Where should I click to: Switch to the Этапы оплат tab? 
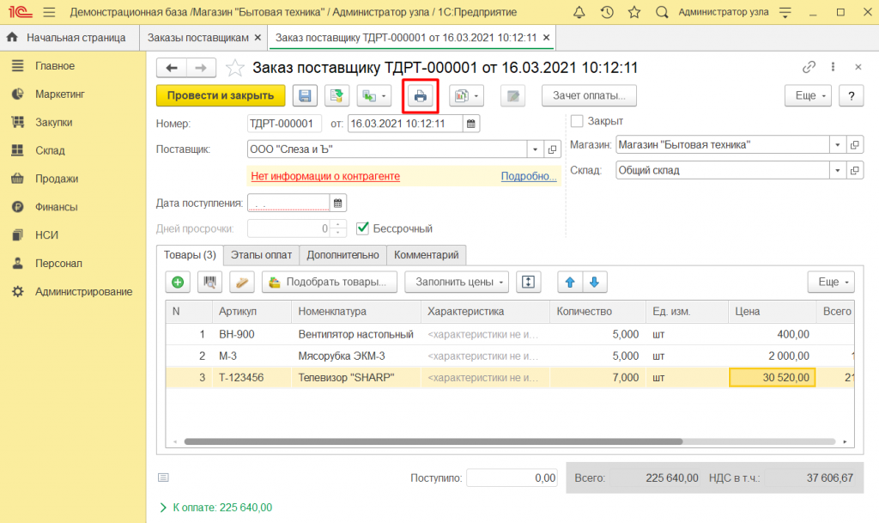click(x=261, y=255)
